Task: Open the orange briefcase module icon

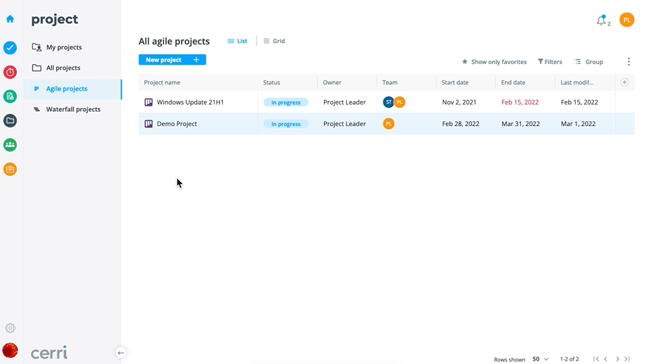Action: click(x=10, y=169)
